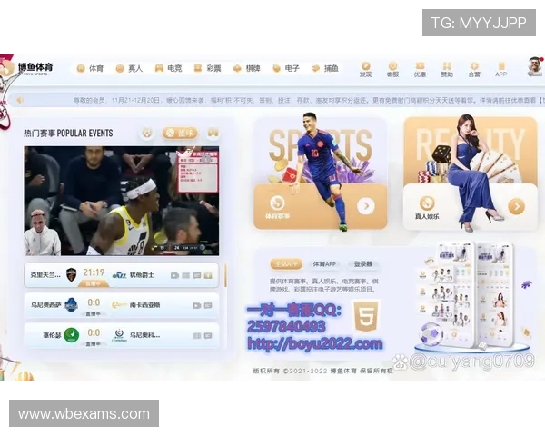
Task: Switch to the 体育APP tab
Action: pyautogui.click(x=324, y=264)
